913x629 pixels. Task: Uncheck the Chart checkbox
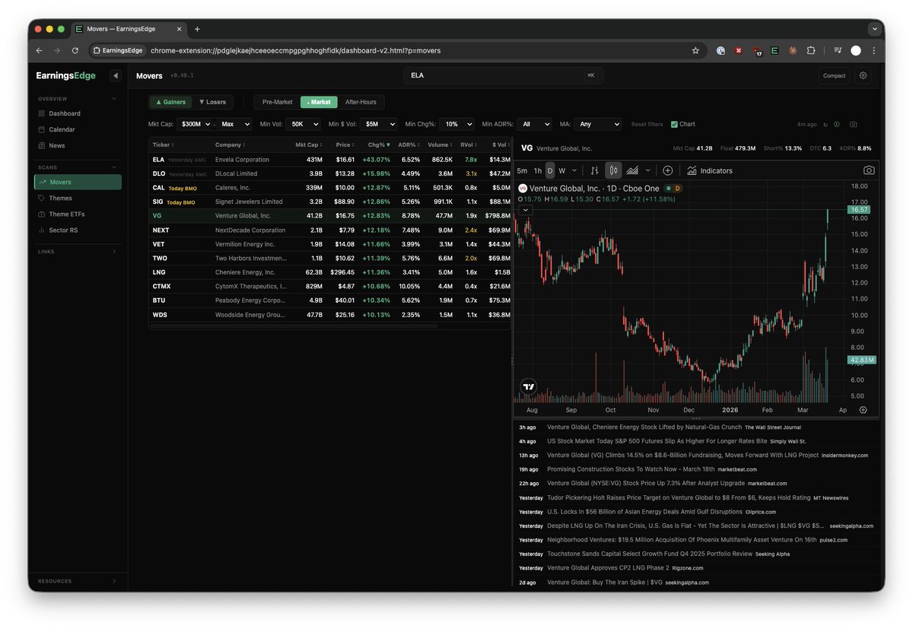click(x=674, y=124)
